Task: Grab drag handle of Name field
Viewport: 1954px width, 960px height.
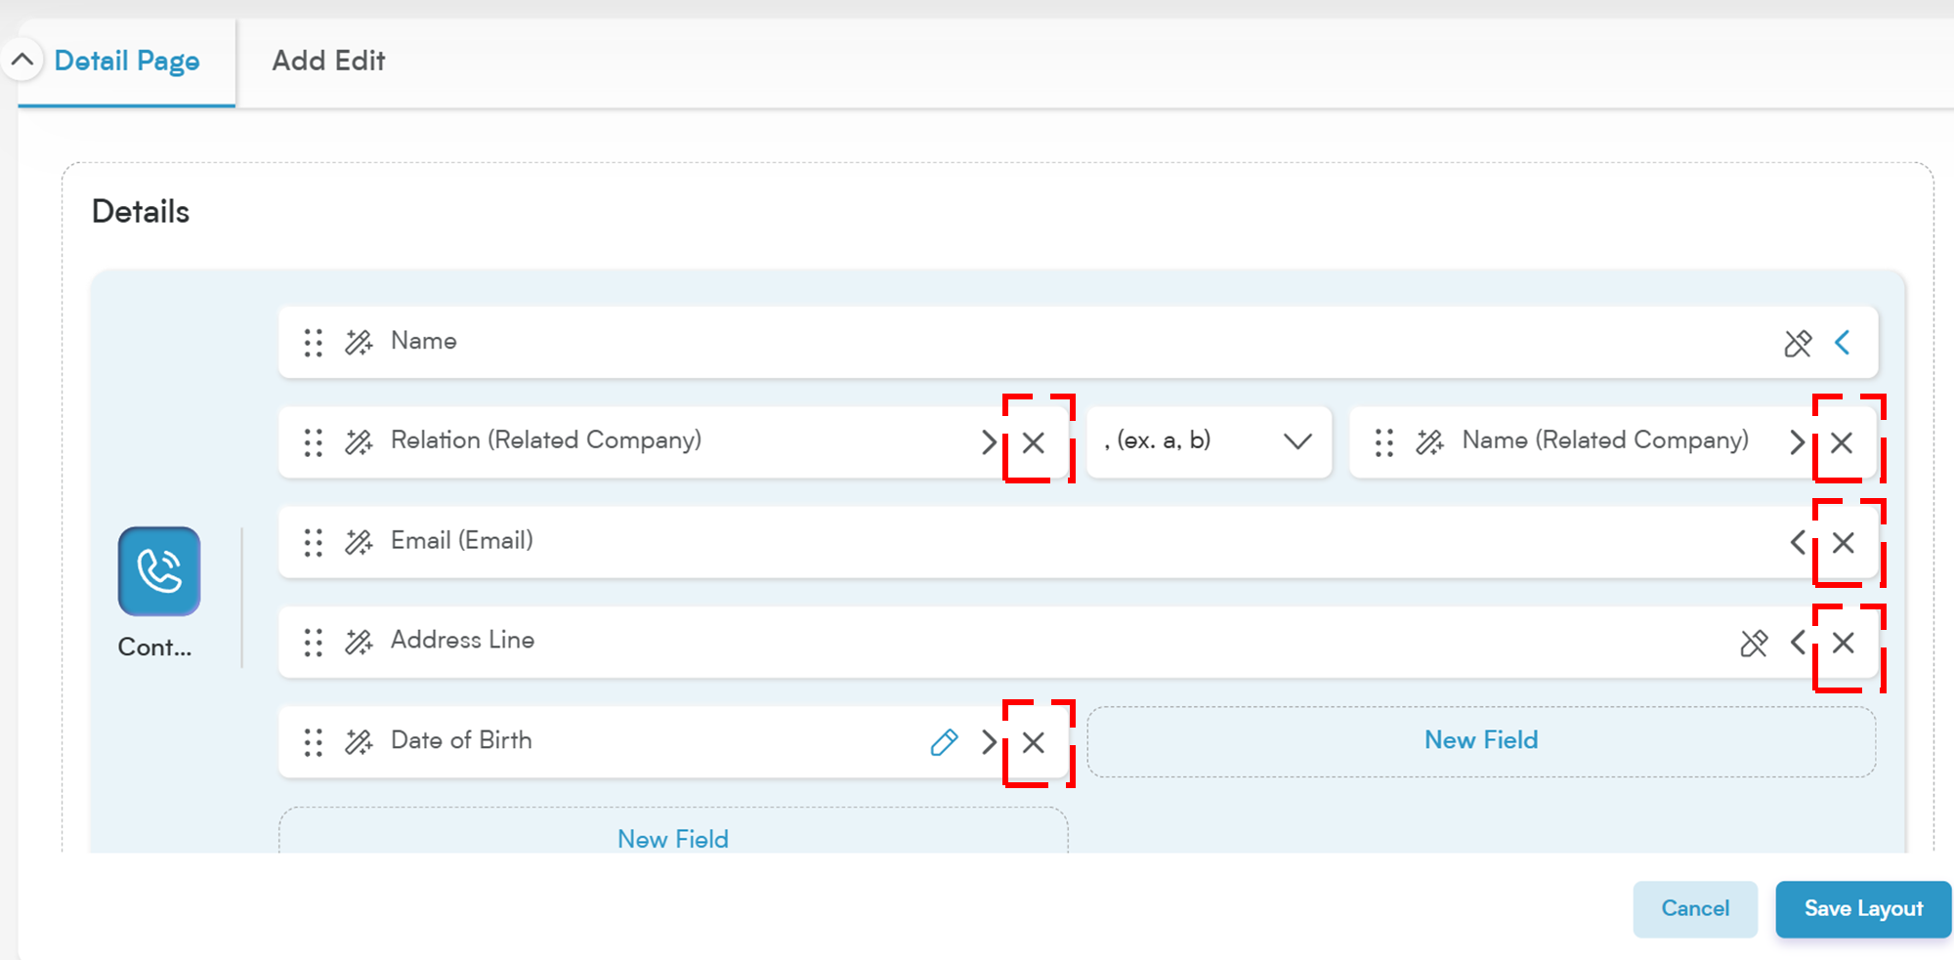Action: (313, 343)
